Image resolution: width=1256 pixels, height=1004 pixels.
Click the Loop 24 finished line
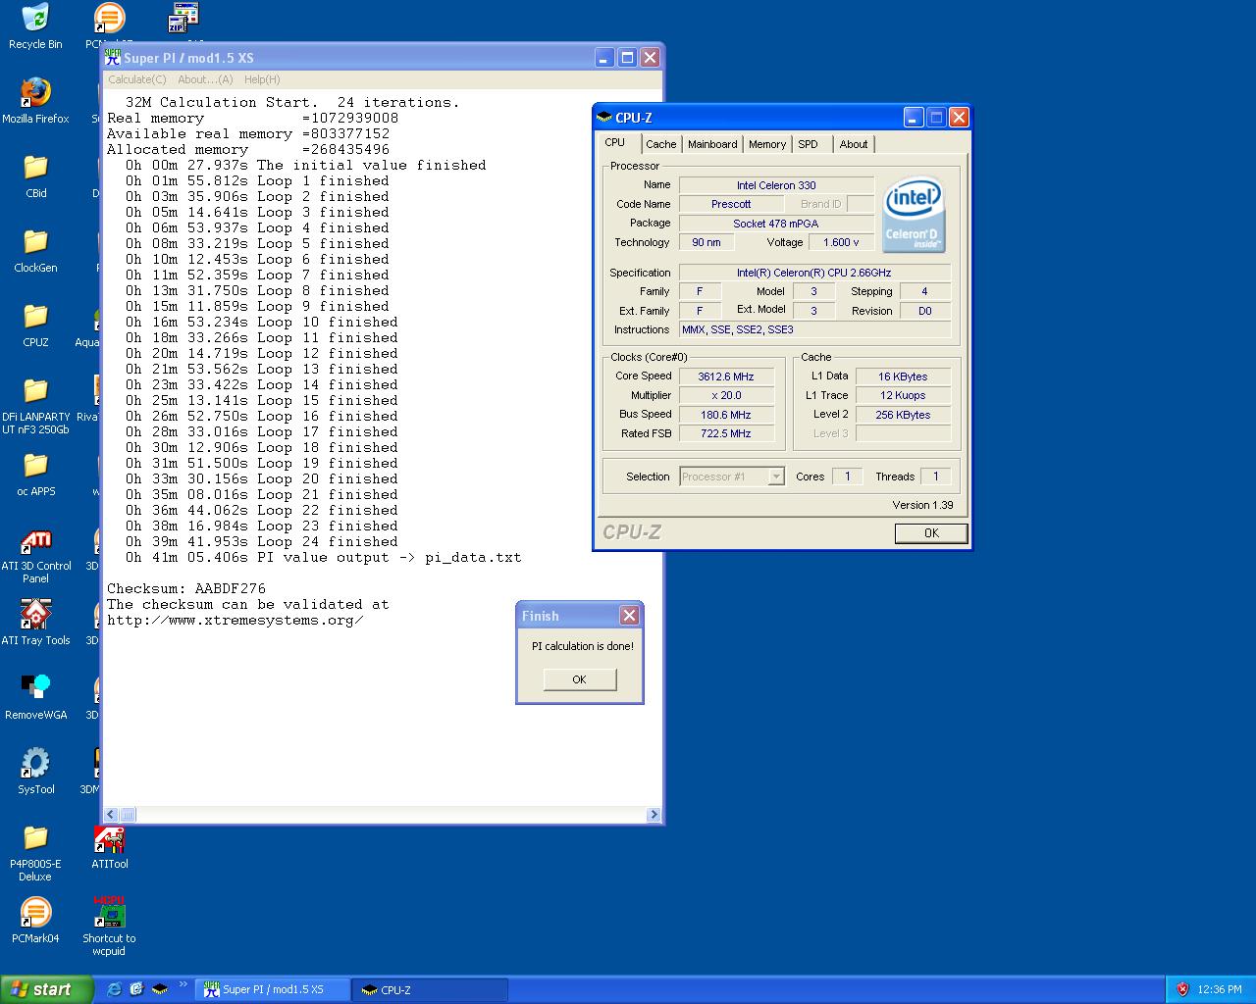[261, 542]
